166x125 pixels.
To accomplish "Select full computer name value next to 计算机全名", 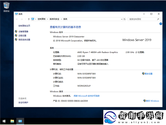I will click(x=87, y=78).
